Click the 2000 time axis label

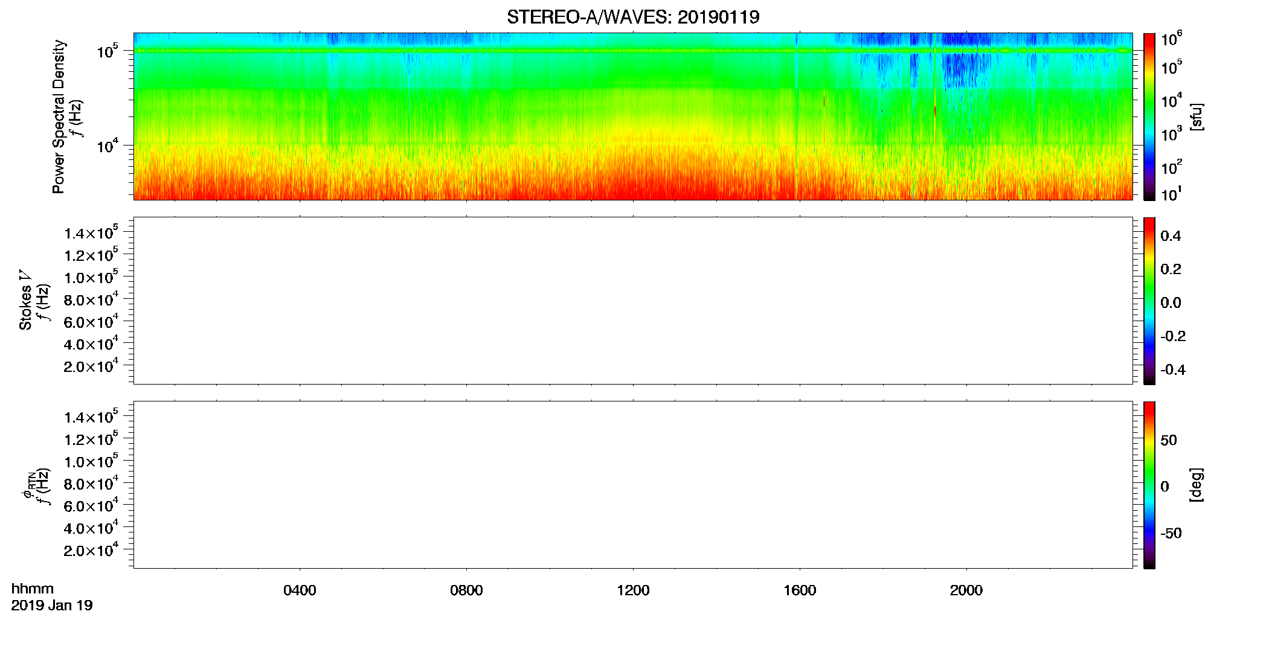[x=966, y=590]
